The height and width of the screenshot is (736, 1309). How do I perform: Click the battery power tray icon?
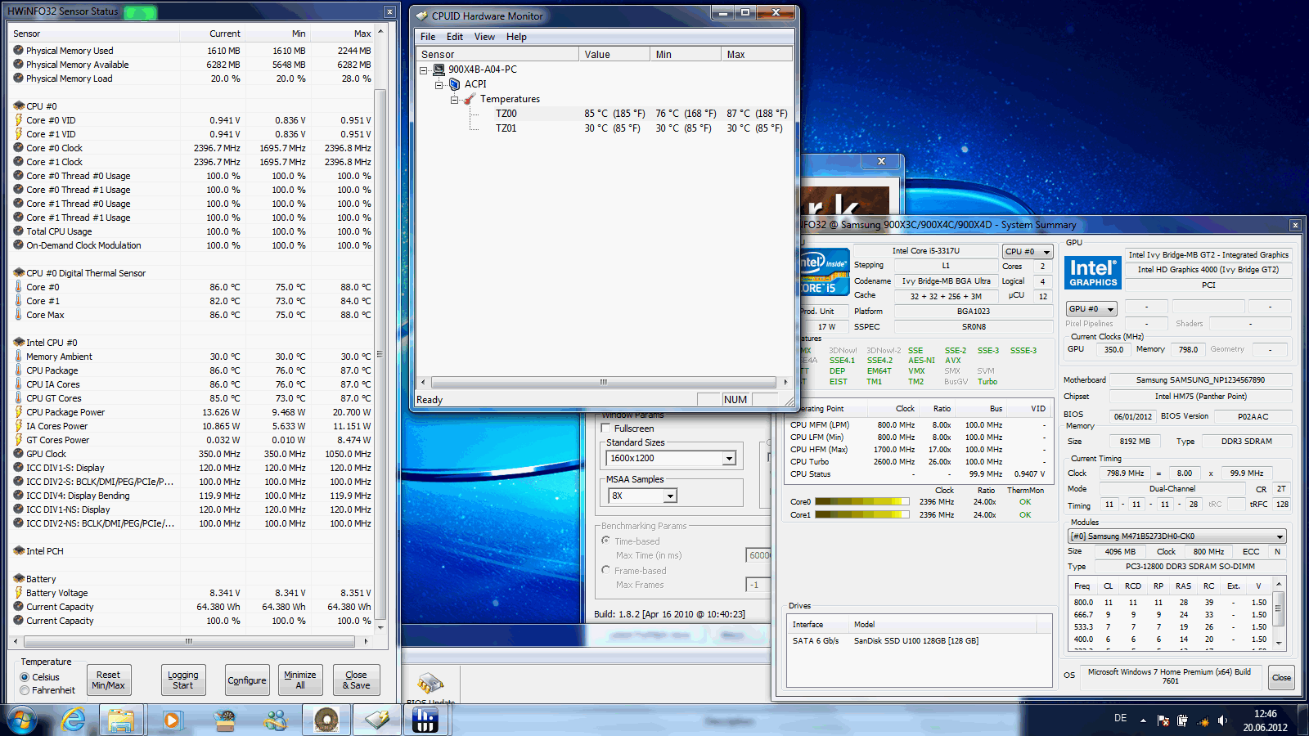(x=1182, y=720)
